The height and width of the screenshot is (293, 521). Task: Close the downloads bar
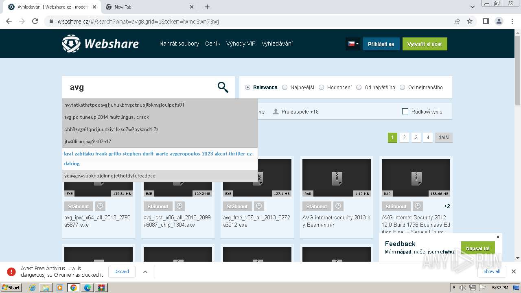[x=514, y=271]
